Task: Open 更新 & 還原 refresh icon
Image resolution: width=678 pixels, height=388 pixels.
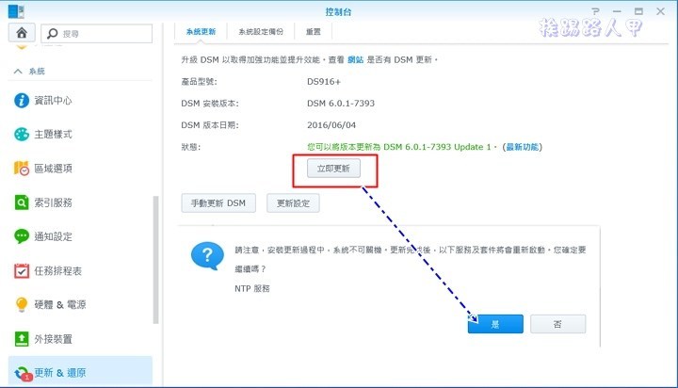Action: coord(23,373)
